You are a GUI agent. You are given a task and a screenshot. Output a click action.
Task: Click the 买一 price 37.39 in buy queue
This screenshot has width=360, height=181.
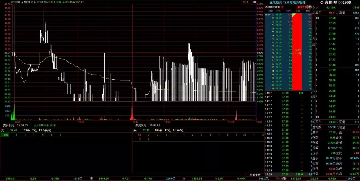click(146, 130)
